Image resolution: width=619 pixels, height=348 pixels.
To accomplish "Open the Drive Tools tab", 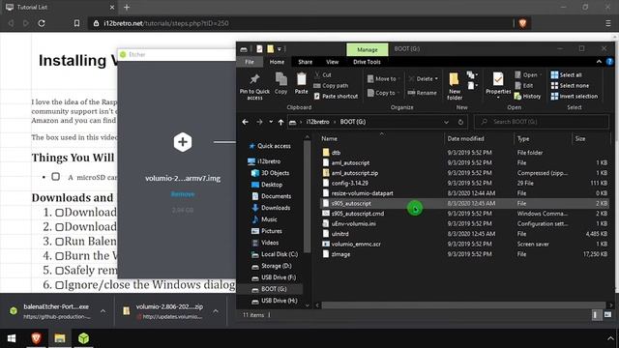I will 367,62.
